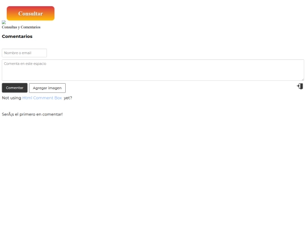Submit with the Comentar button
Image resolution: width=306 pixels, height=229 pixels.
pyautogui.click(x=15, y=88)
